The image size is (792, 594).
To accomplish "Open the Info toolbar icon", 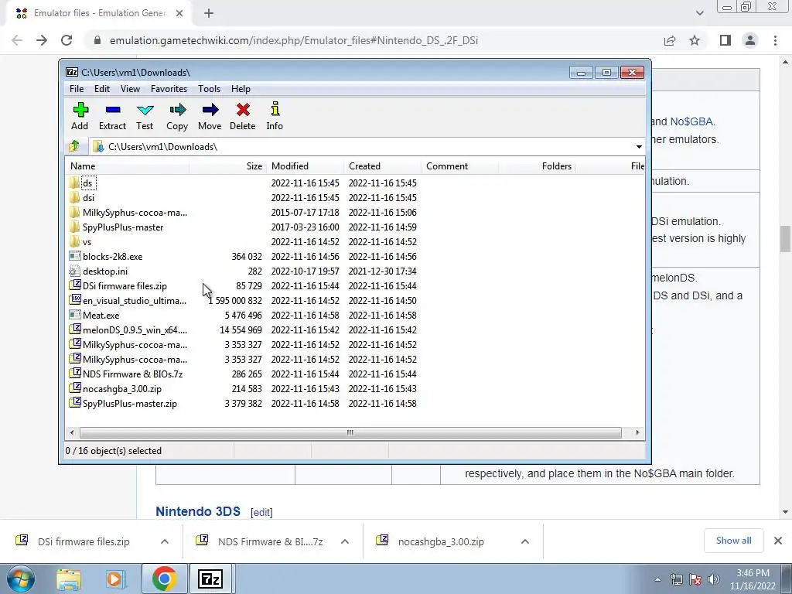I will (275, 109).
